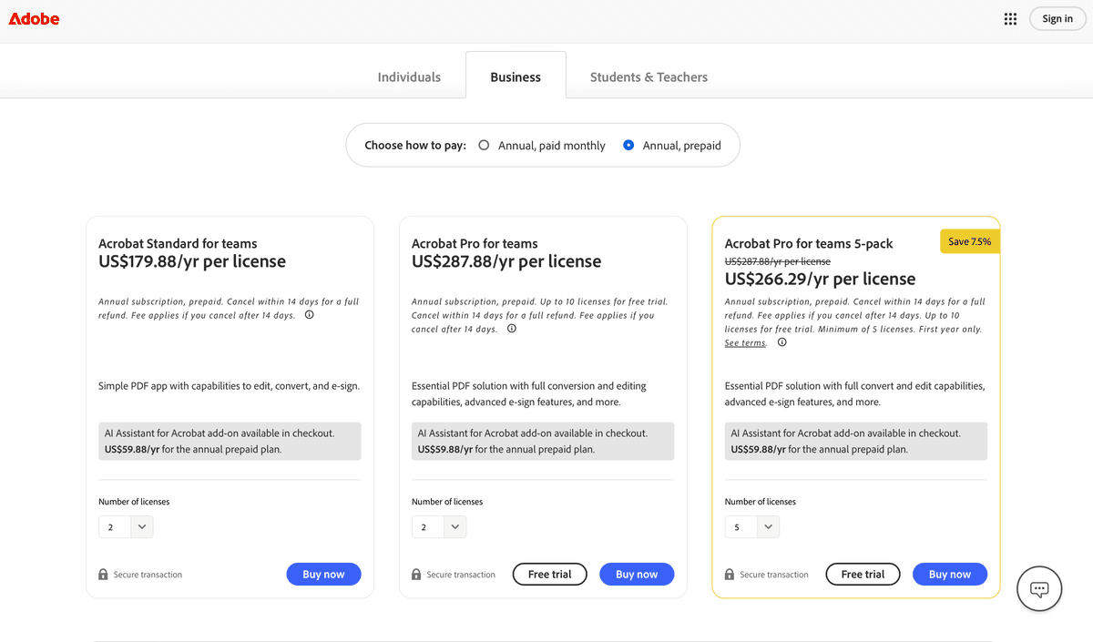This screenshot has height=642, width=1093.
Task: Switch to Students & Teachers tab
Action: pyautogui.click(x=649, y=77)
